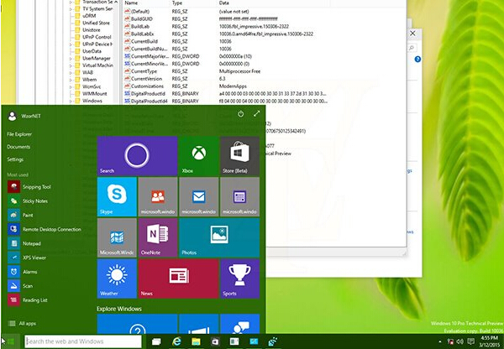Open Sticky Notes from Most used
The image size is (504, 349).
28,201
